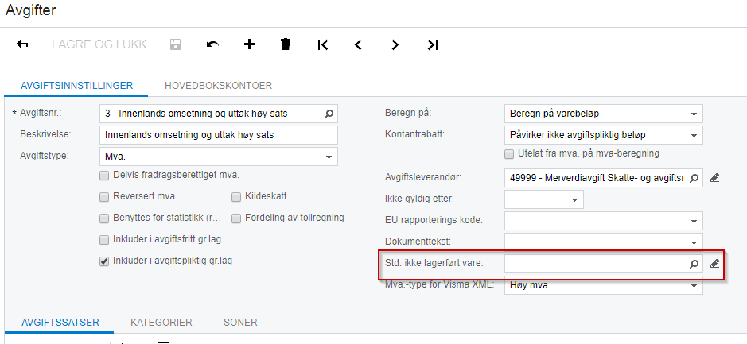The height and width of the screenshot is (344, 747).
Task: Go to next record arrow
Action: (x=395, y=44)
